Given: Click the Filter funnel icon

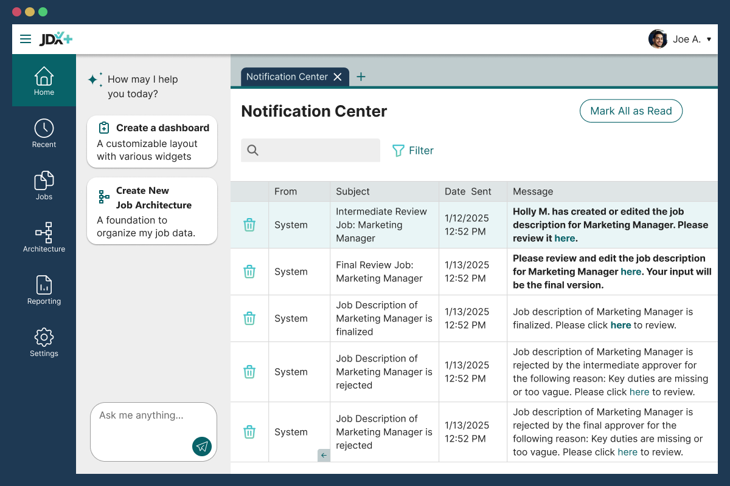Looking at the screenshot, I should [398, 150].
